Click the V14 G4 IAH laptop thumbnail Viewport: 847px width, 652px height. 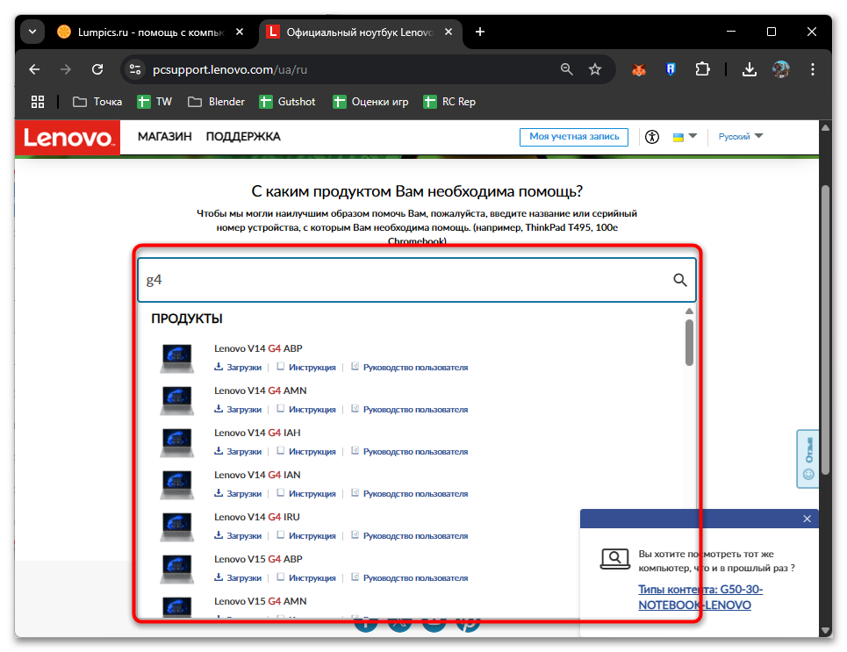click(176, 443)
